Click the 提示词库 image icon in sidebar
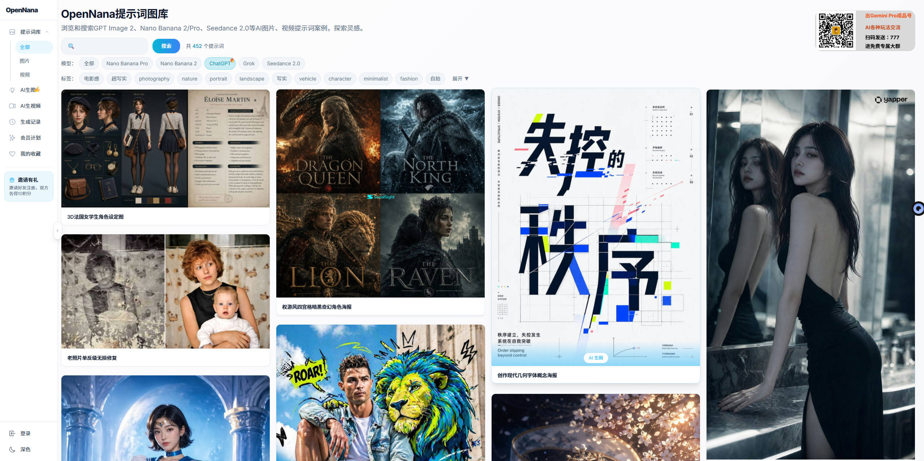Image resolution: width=924 pixels, height=461 pixels. click(12, 32)
